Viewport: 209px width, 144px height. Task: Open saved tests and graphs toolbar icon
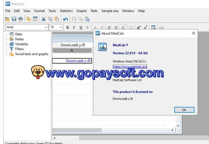click(x=28, y=19)
